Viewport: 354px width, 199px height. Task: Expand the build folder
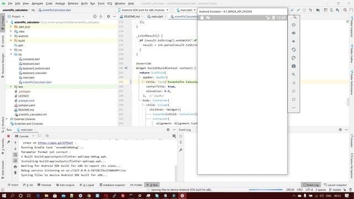point(11,40)
